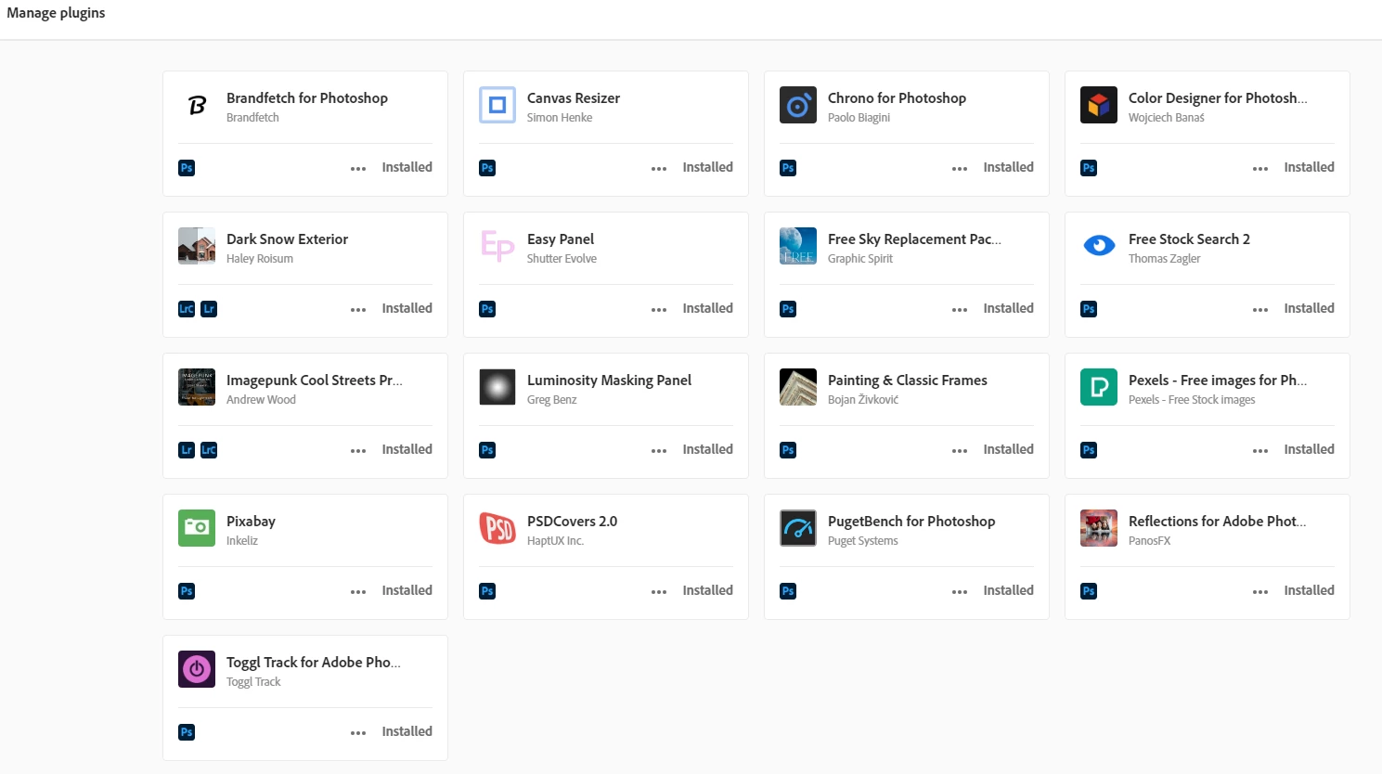Image resolution: width=1382 pixels, height=774 pixels.
Task: Click the LrC badge on Dark Snow Exterior
Action: click(x=187, y=309)
